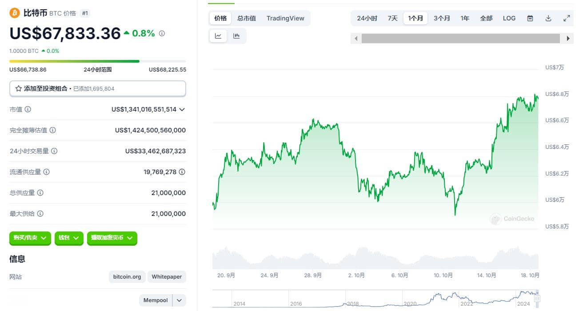579x311 pixels.
Task: Click the 添加至投资组合 button
Action: click(98, 88)
